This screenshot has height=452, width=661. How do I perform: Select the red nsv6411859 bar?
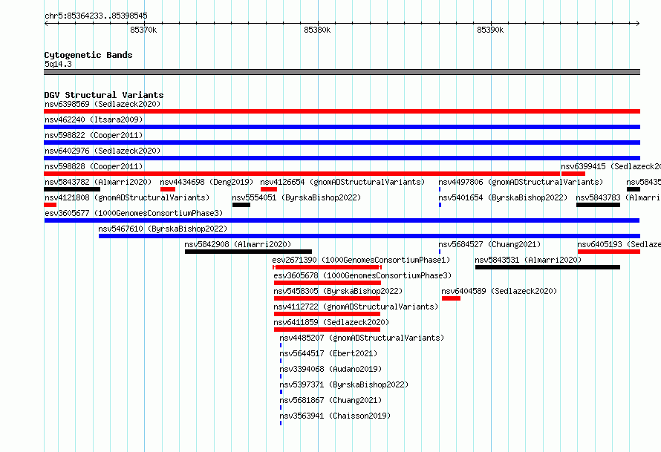click(327, 330)
